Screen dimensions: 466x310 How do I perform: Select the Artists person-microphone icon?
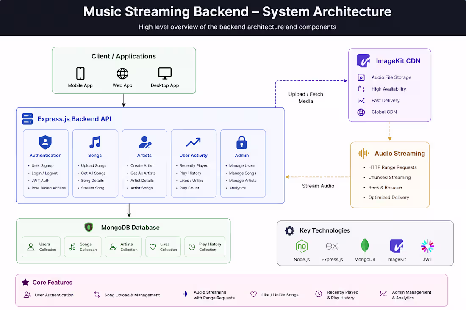coord(145,143)
